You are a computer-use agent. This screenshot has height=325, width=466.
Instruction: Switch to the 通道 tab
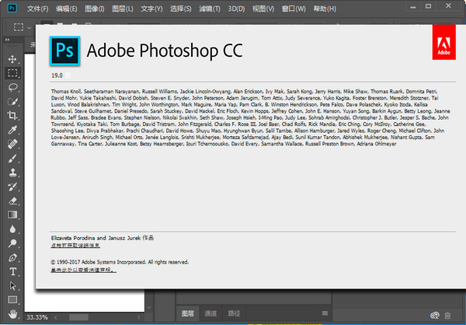coord(210,313)
